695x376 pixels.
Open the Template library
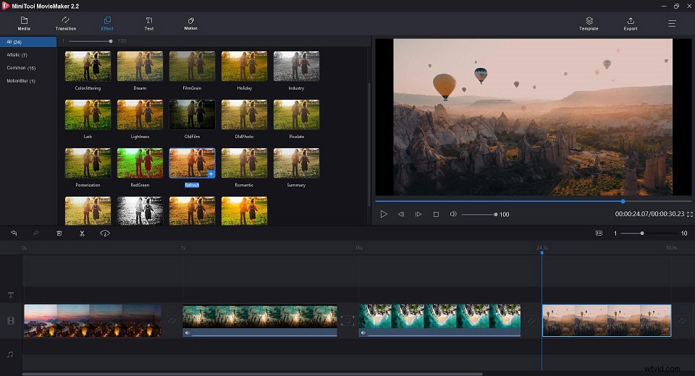click(x=589, y=24)
